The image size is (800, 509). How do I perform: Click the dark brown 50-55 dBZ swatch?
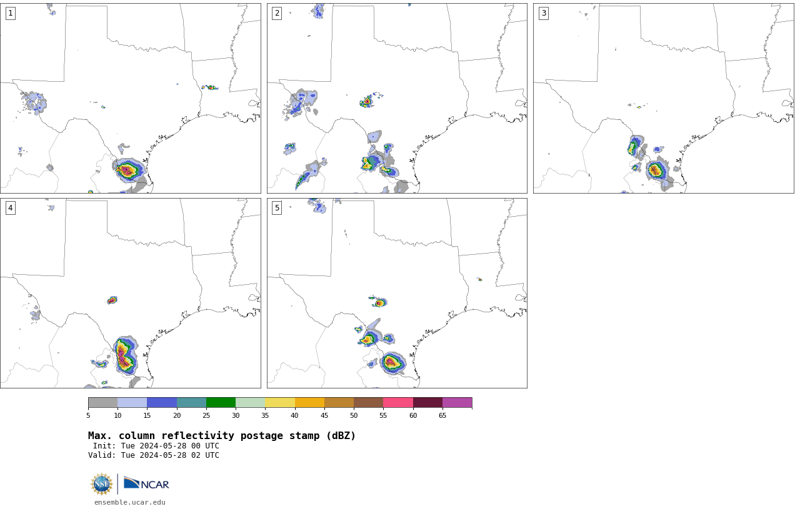(368, 402)
